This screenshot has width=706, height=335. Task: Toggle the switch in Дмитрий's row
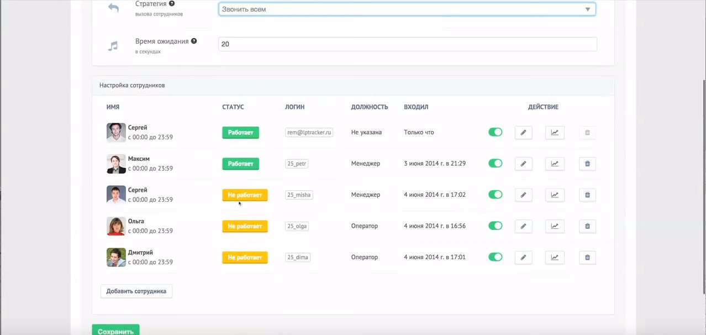tap(495, 258)
